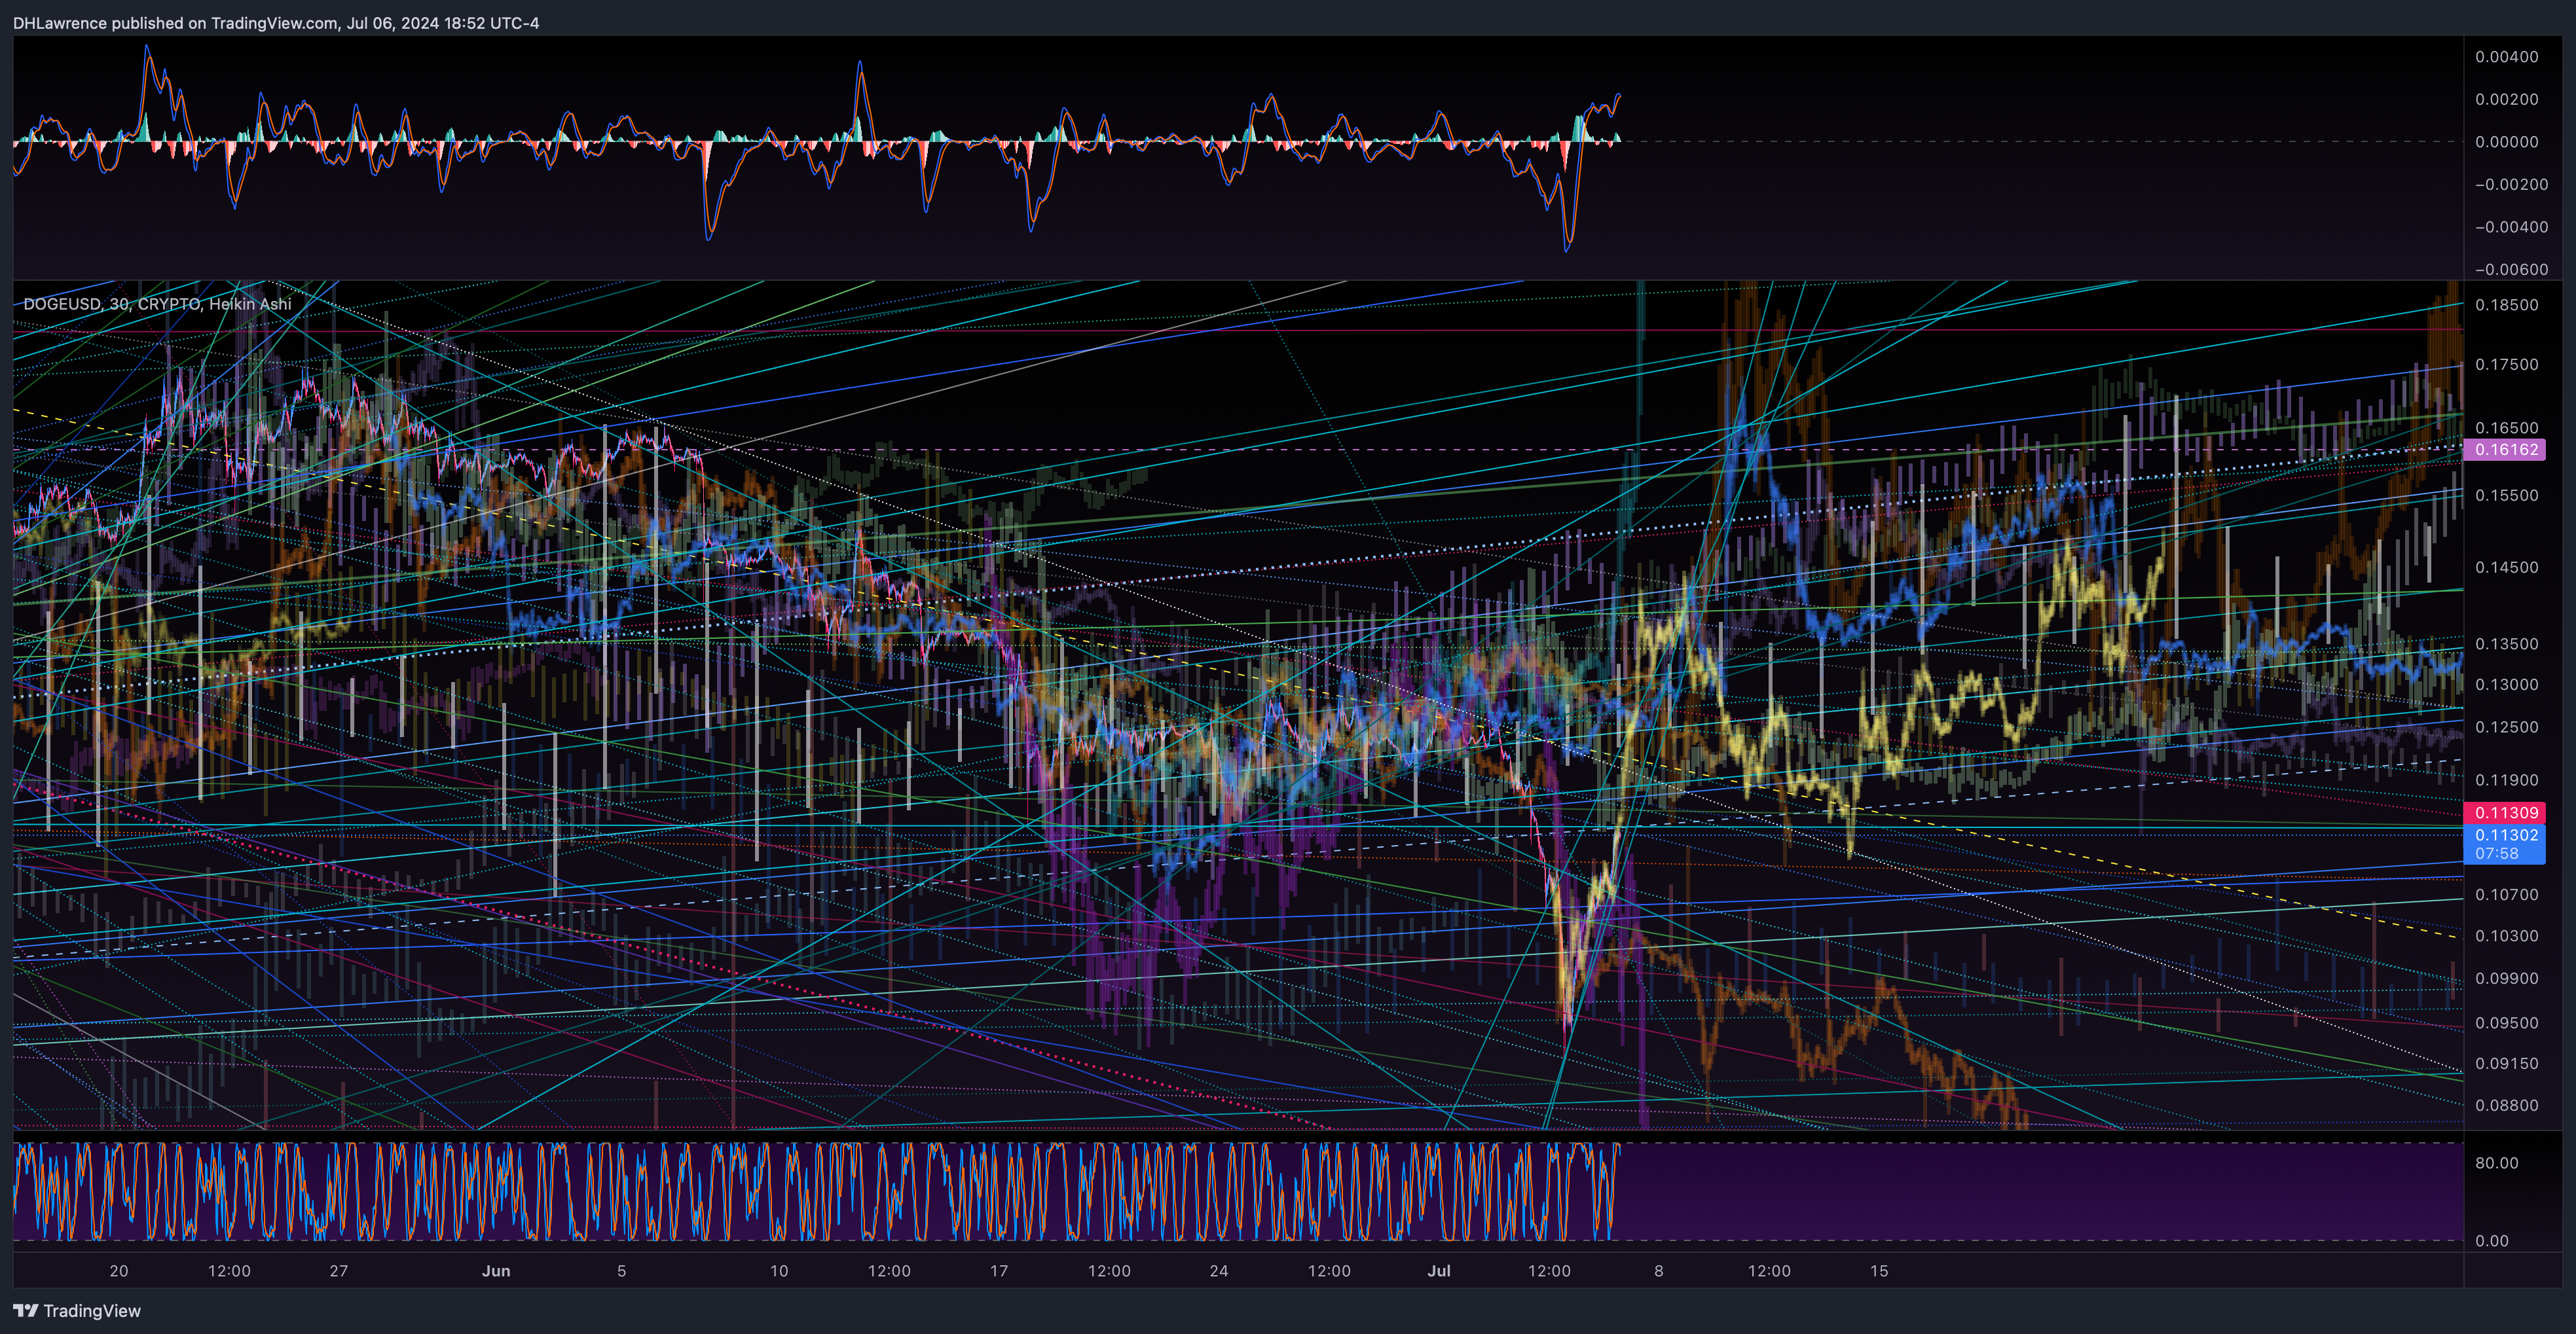Click the 0.00000 oscillator zero level label

[2506, 142]
